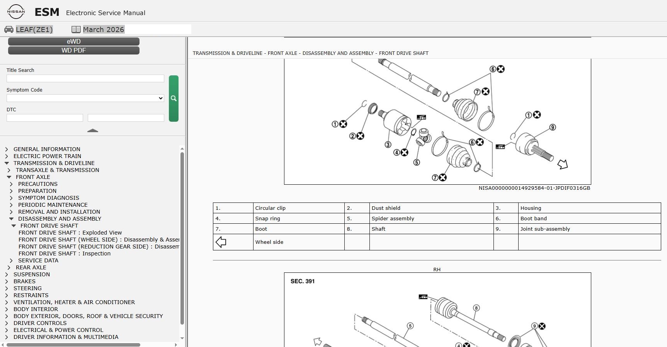This screenshot has width=667, height=347.
Task: Click the 'Spider assembly' table cell
Action: click(x=431, y=218)
